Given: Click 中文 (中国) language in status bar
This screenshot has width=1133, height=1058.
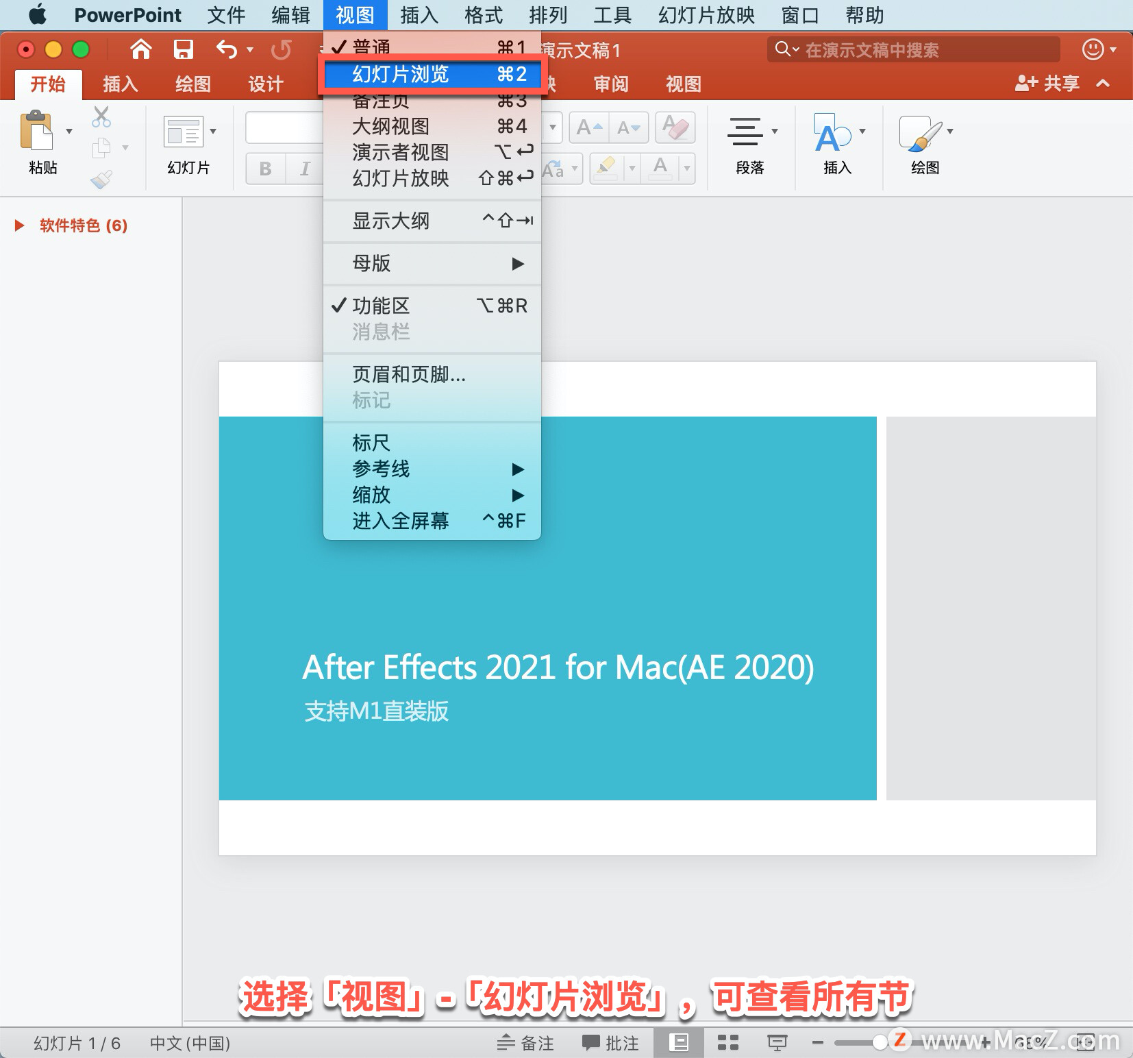Looking at the screenshot, I should click(x=190, y=1043).
